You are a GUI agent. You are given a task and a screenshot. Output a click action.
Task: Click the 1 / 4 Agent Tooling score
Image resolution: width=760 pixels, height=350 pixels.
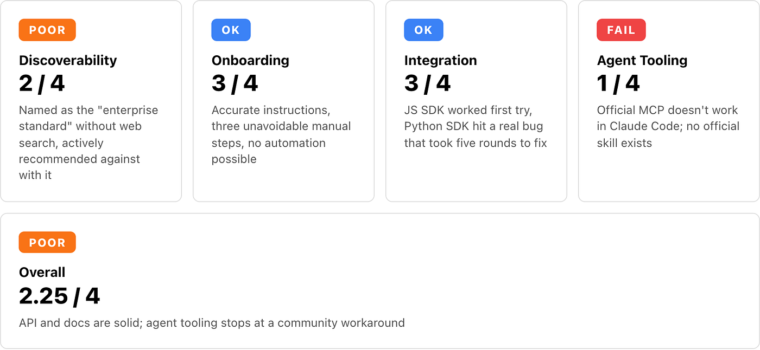(618, 83)
